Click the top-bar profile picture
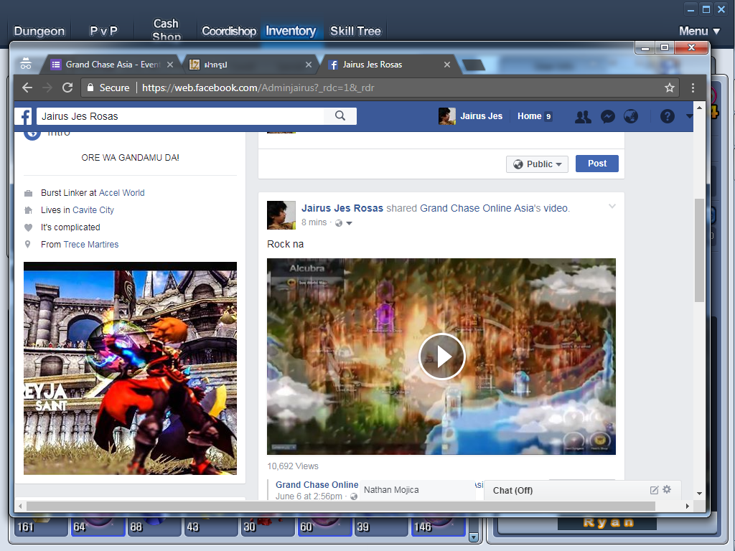This screenshot has width=735, height=551. pyautogui.click(x=446, y=116)
